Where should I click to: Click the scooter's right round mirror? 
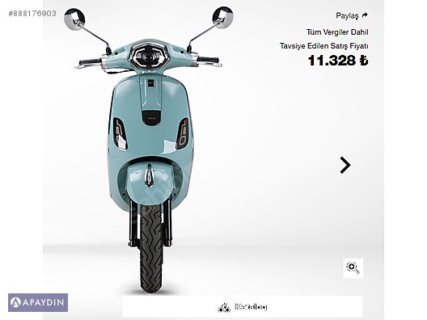[x=222, y=17]
